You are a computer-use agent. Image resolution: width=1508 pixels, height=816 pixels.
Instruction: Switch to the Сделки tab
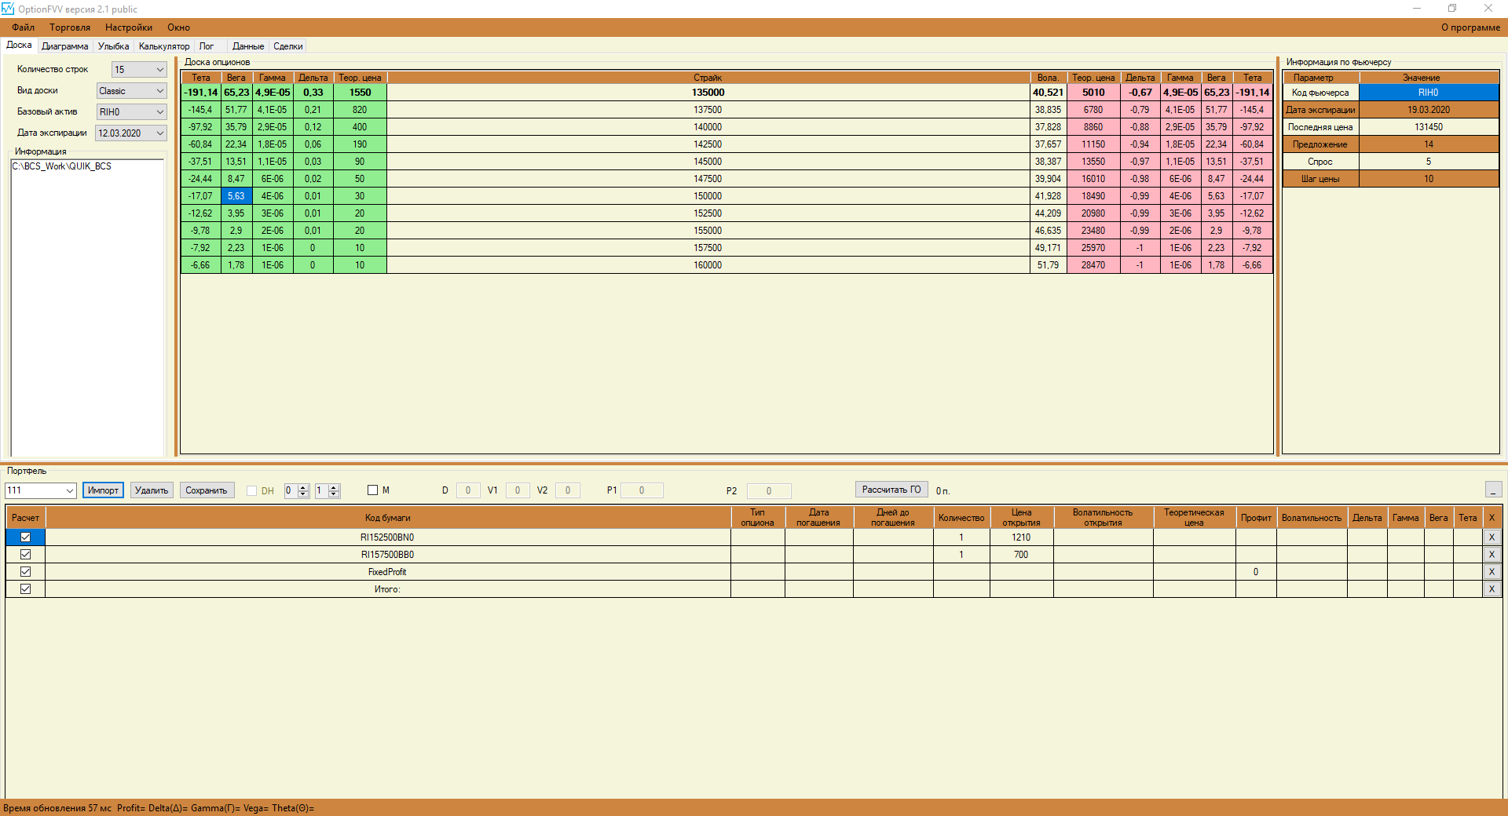tap(288, 46)
